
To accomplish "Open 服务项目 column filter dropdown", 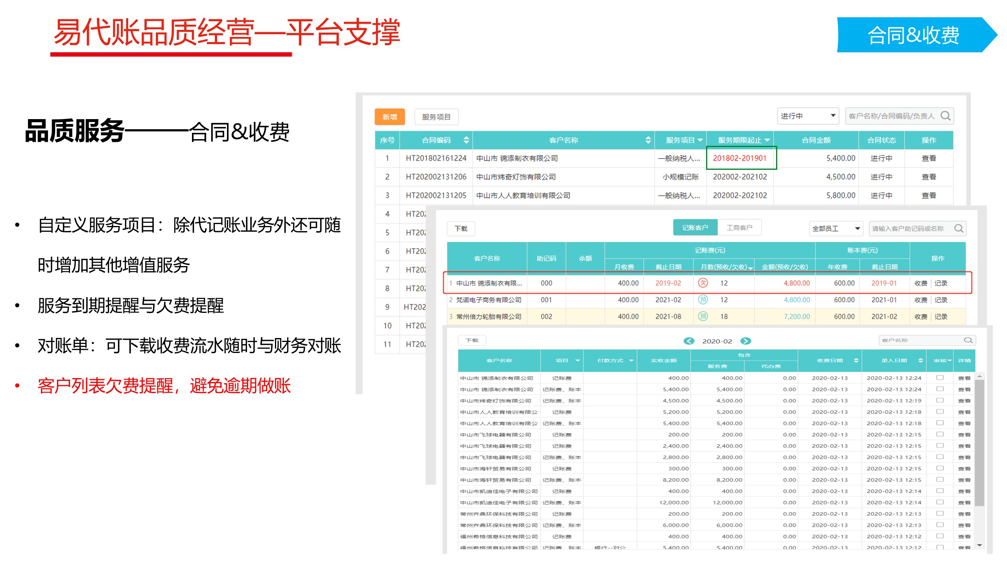I will point(700,140).
